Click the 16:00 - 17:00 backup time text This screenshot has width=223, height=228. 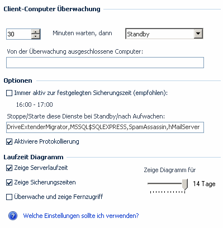pos(35,104)
